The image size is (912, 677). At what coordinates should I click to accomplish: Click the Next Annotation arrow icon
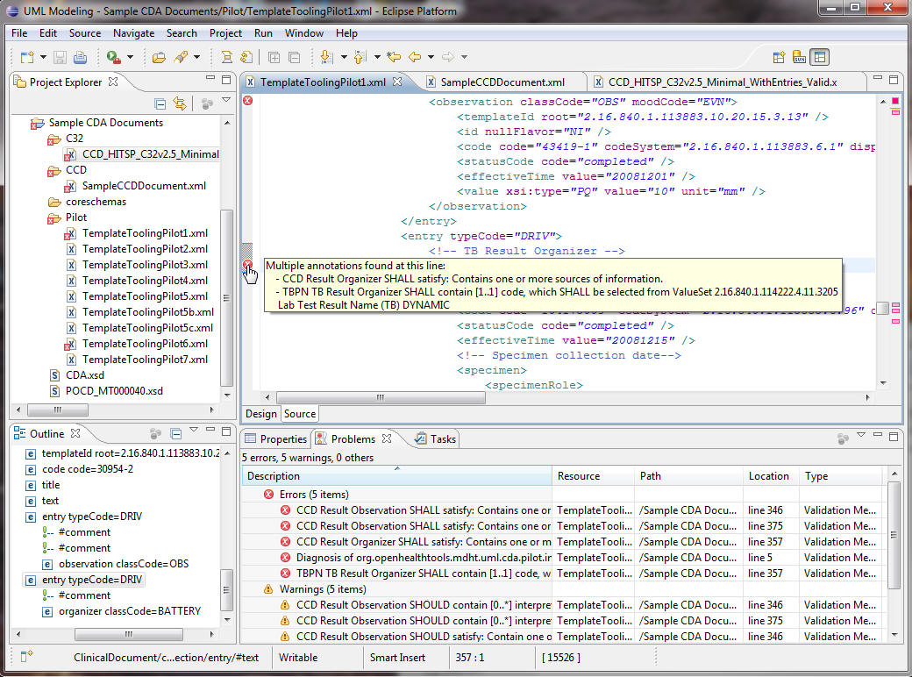[326, 58]
